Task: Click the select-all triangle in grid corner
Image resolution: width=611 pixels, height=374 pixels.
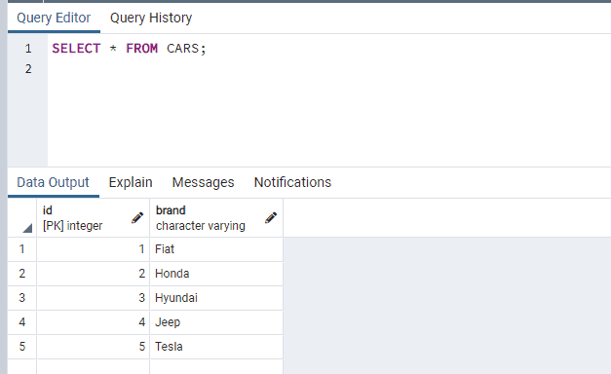Action: (x=27, y=228)
